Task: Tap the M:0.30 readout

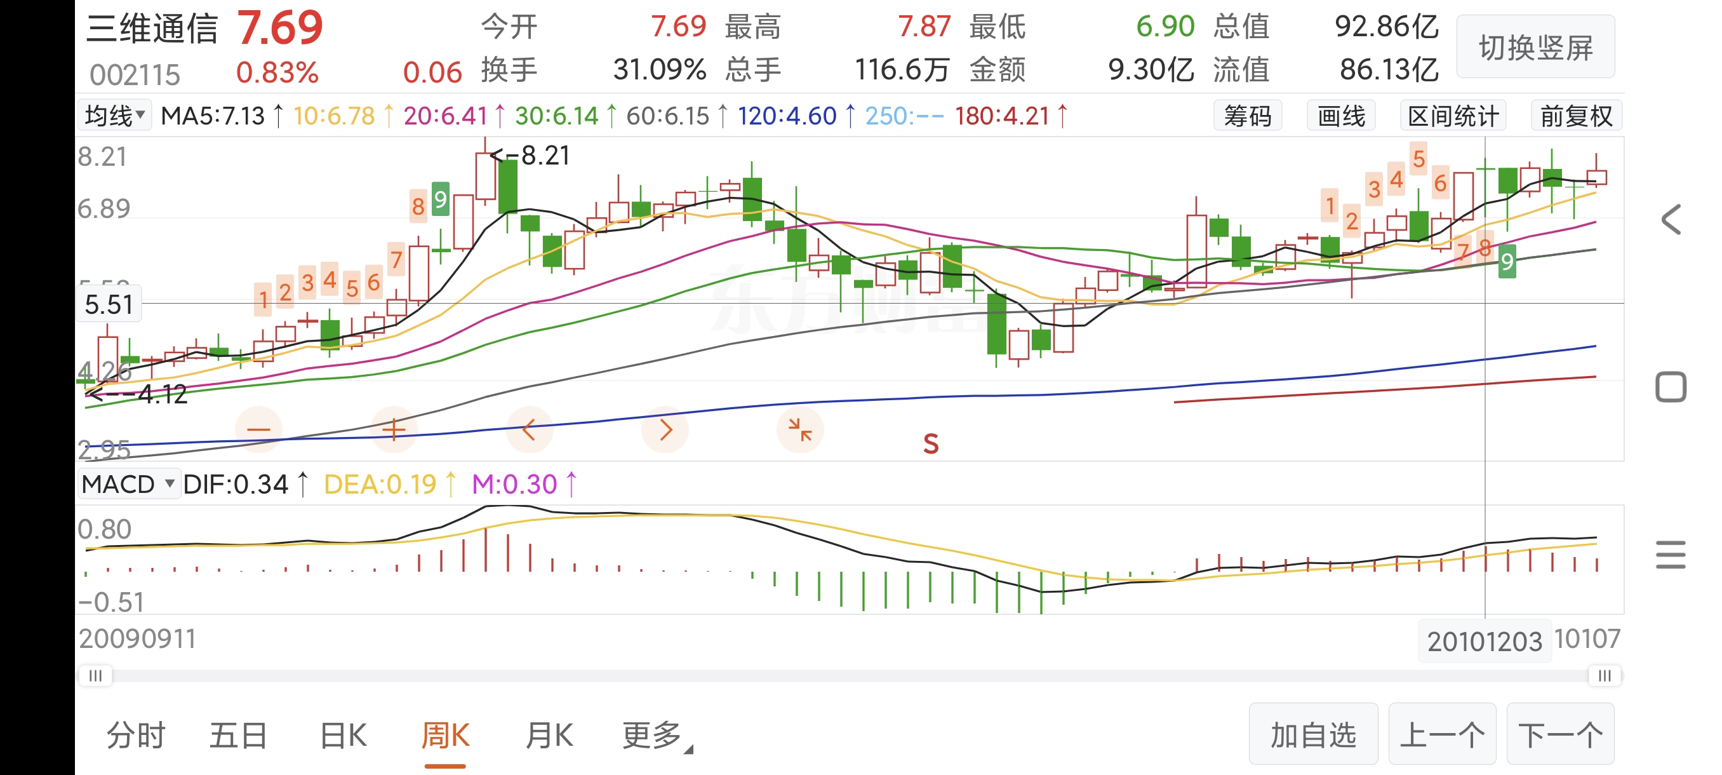Action: pyautogui.click(x=514, y=483)
